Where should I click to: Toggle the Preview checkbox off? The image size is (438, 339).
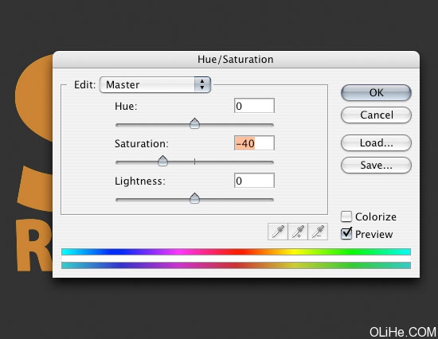click(346, 234)
